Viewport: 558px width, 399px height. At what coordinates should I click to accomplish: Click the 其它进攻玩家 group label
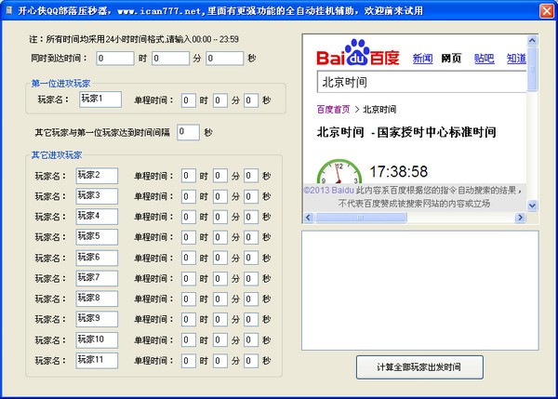pyautogui.click(x=57, y=154)
